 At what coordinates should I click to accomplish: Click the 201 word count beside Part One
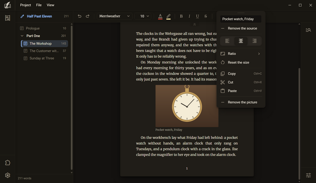[64, 36]
